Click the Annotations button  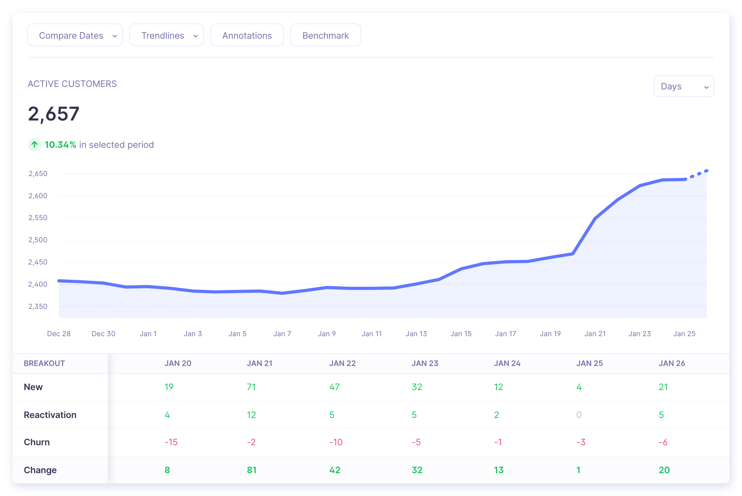(247, 35)
